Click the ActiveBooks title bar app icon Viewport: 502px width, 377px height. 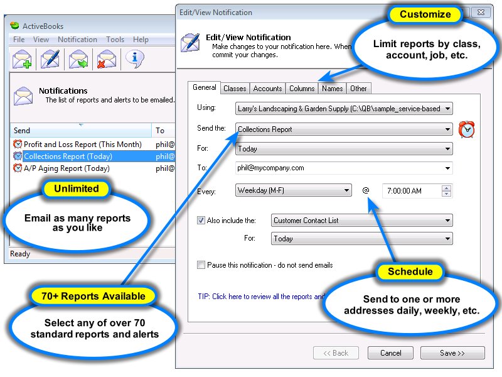pos(14,26)
